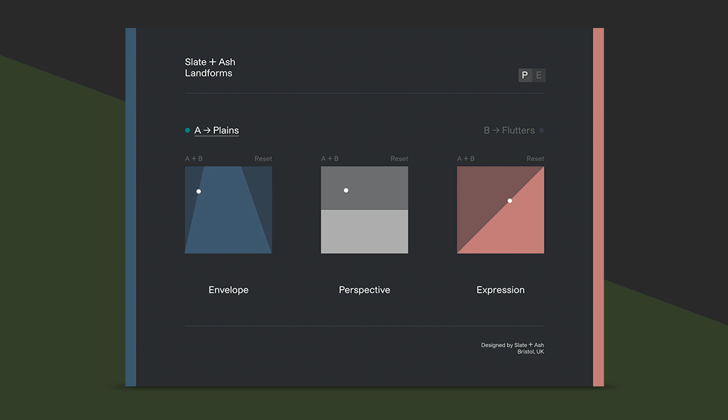
Task: Switch to the P page button
Action: 525,75
